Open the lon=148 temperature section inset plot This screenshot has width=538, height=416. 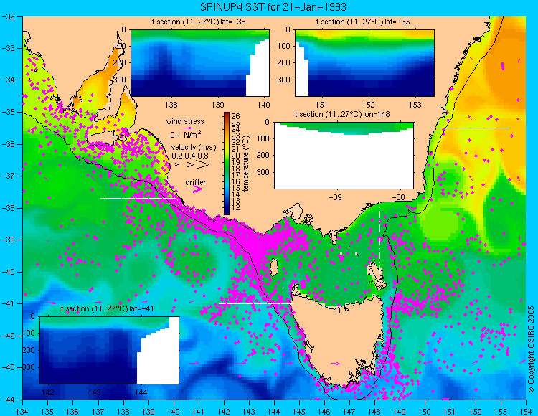(344, 155)
